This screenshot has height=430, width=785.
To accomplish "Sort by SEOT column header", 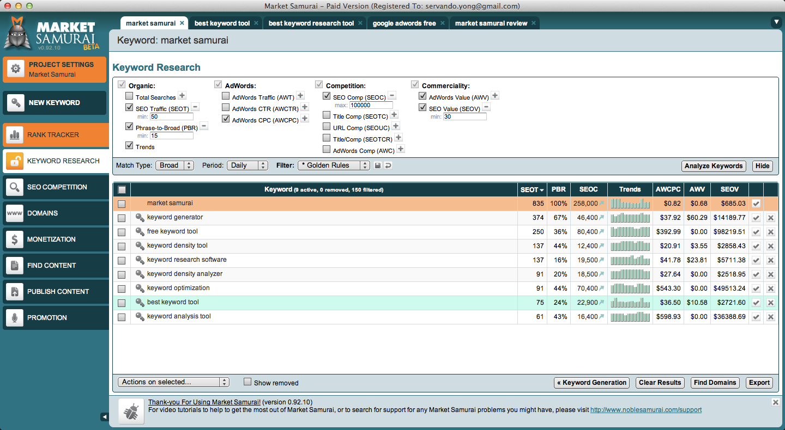I will [x=532, y=189].
